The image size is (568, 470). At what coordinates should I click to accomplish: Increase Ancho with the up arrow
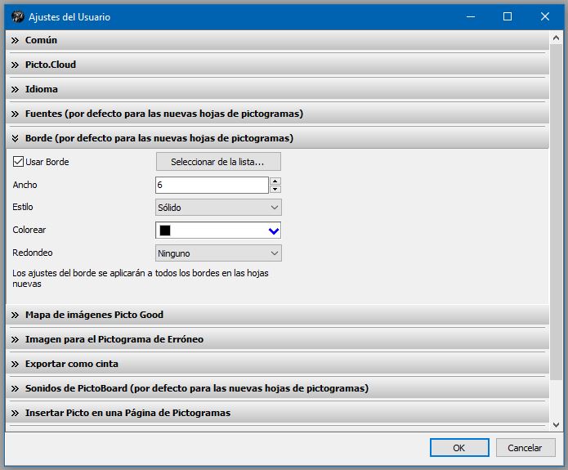pos(275,181)
